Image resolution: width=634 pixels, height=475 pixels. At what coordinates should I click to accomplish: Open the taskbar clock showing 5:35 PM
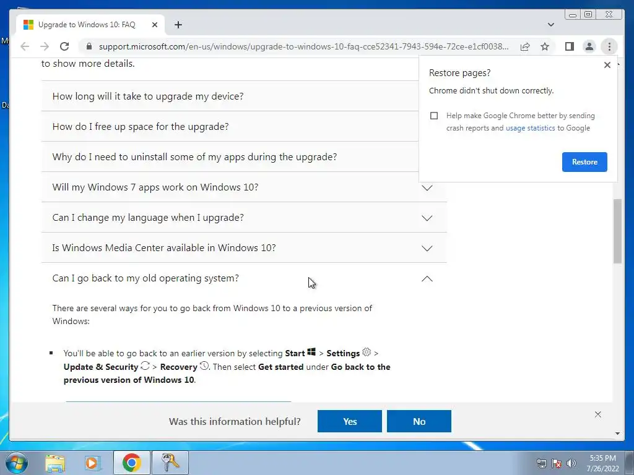[602, 463]
